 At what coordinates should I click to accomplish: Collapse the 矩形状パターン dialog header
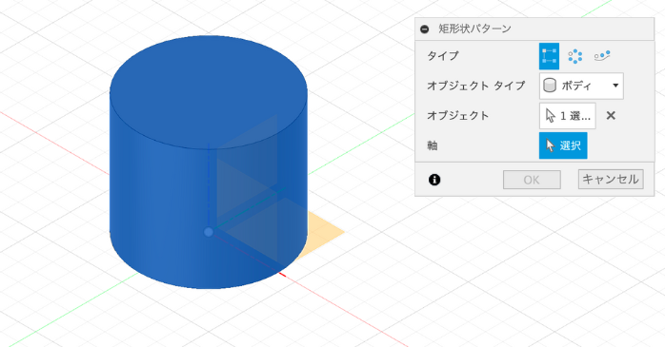click(424, 29)
